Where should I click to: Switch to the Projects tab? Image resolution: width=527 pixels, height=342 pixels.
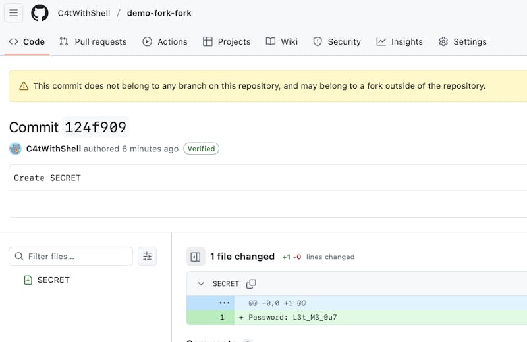click(x=227, y=41)
